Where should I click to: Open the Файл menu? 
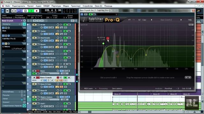(8, 6)
